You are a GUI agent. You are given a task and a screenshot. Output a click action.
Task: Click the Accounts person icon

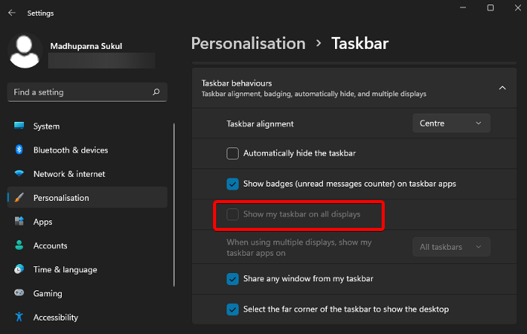(19, 246)
